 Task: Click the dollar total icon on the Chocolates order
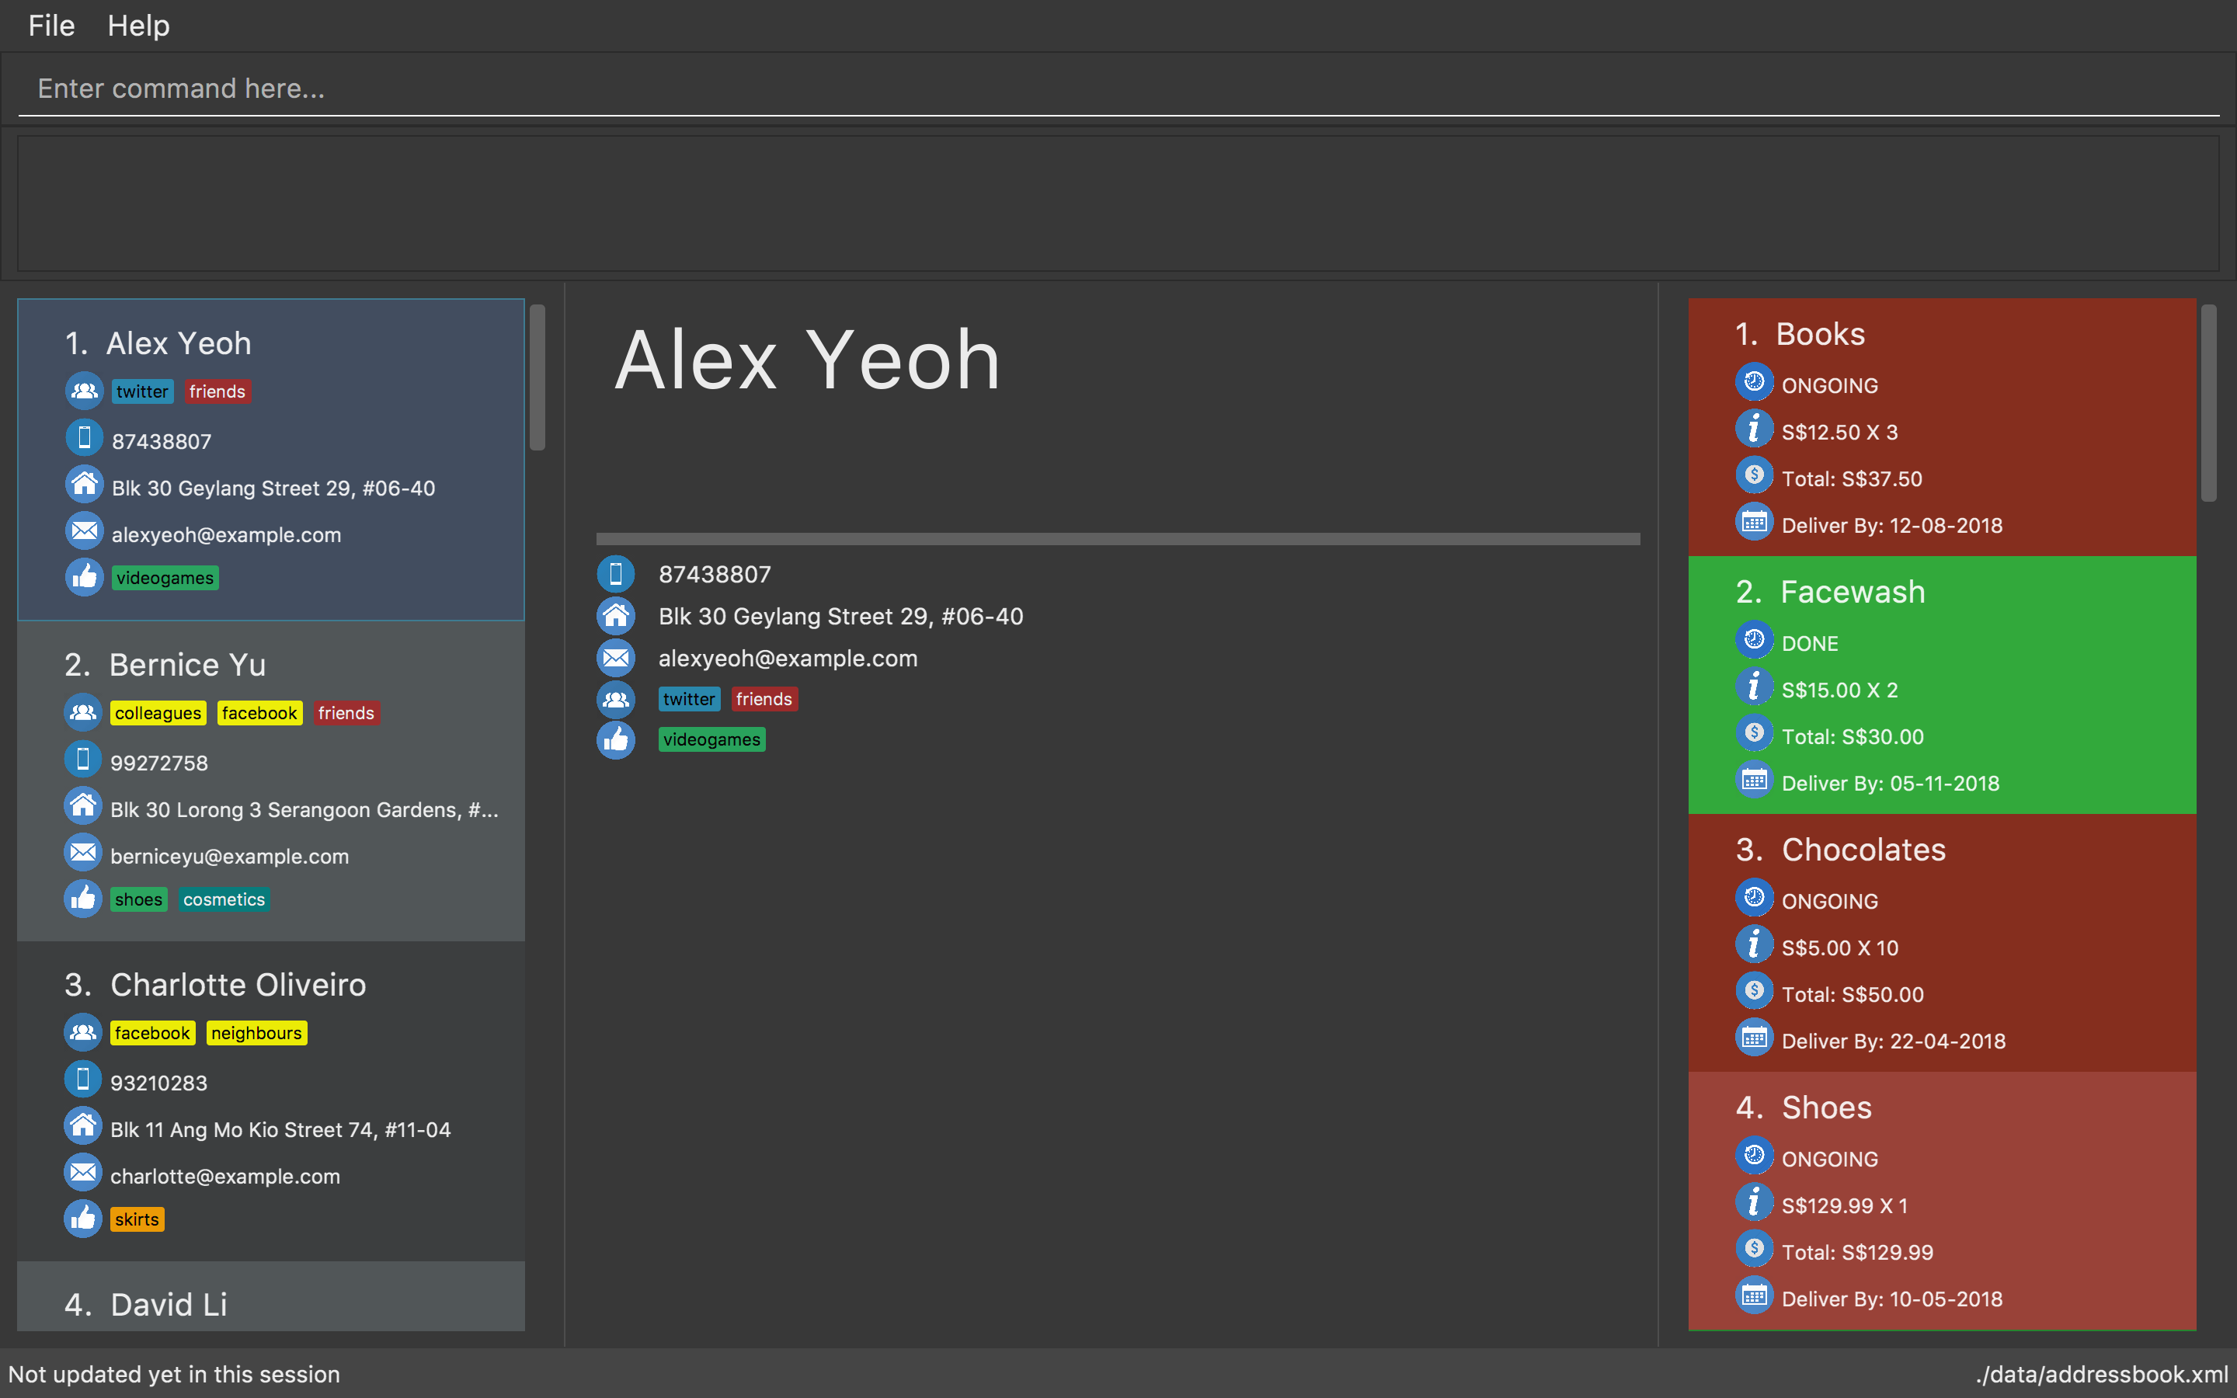click(x=1754, y=991)
